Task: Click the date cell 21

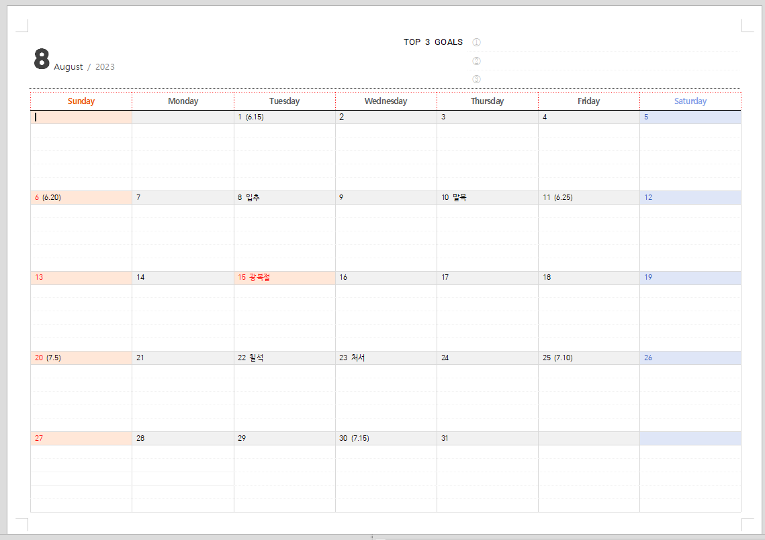Action: click(183, 358)
